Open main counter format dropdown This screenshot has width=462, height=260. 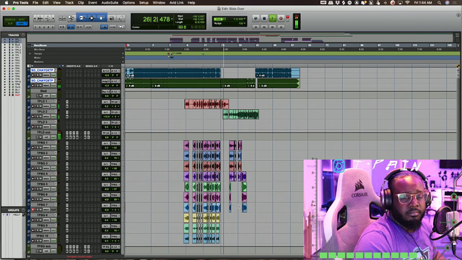172,19
